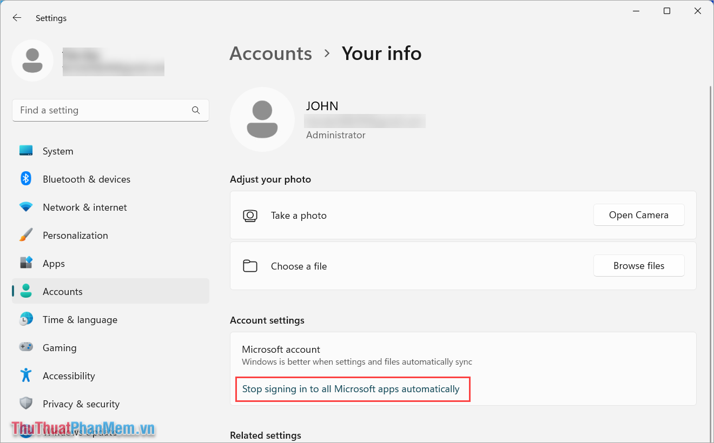Image resolution: width=714 pixels, height=443 pixels.
Task: Click Open Camera to take a photo
Action: click(639, 214)
